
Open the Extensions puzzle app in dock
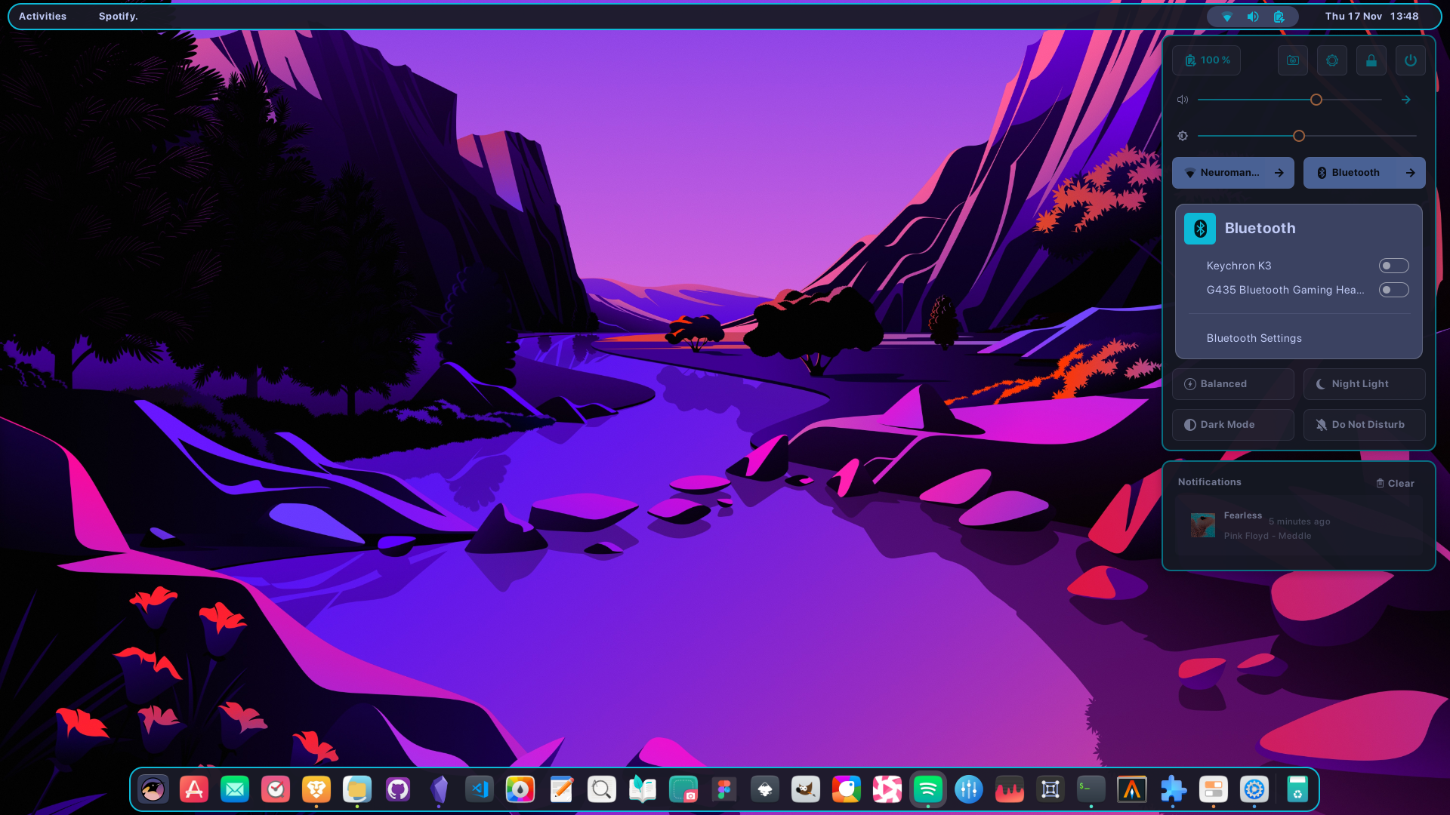pos(1173,789)
